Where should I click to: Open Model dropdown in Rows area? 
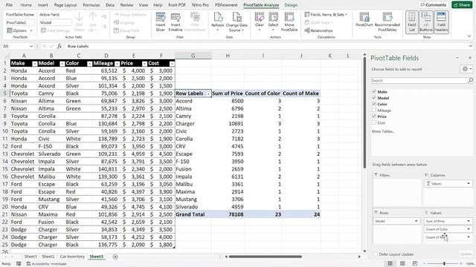click(x=416, y=221)
